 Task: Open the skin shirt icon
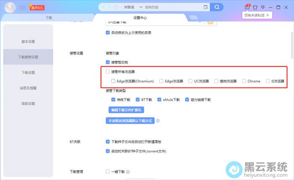pyautogui.click(x=255, y=7)
